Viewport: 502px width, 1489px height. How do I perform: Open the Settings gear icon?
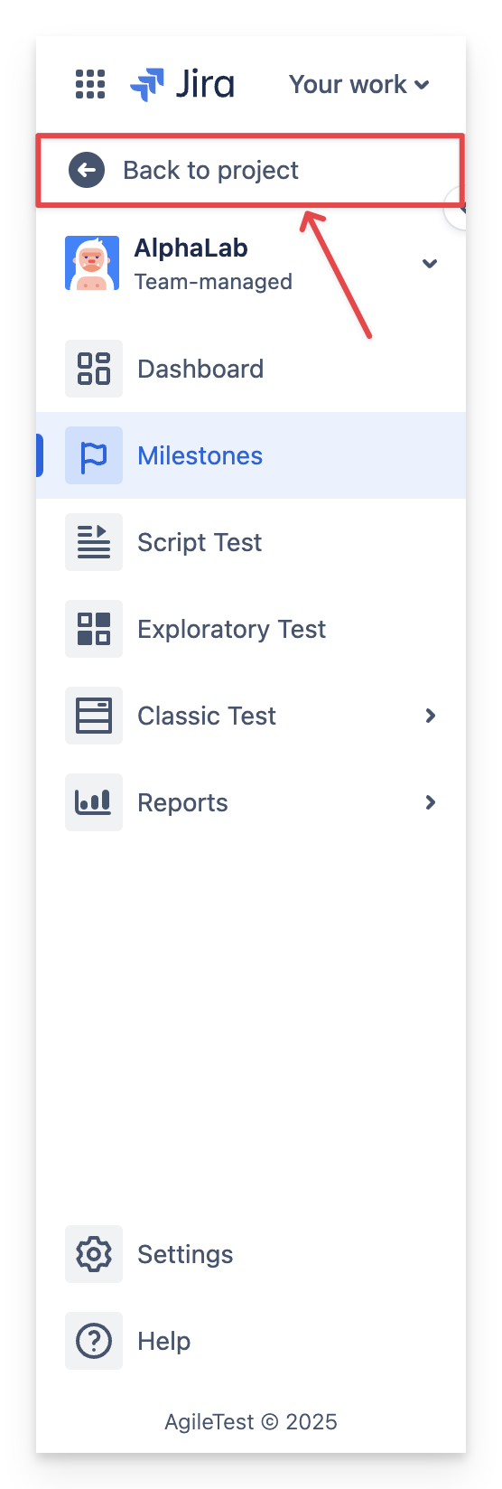click(x=94, y=1254)
